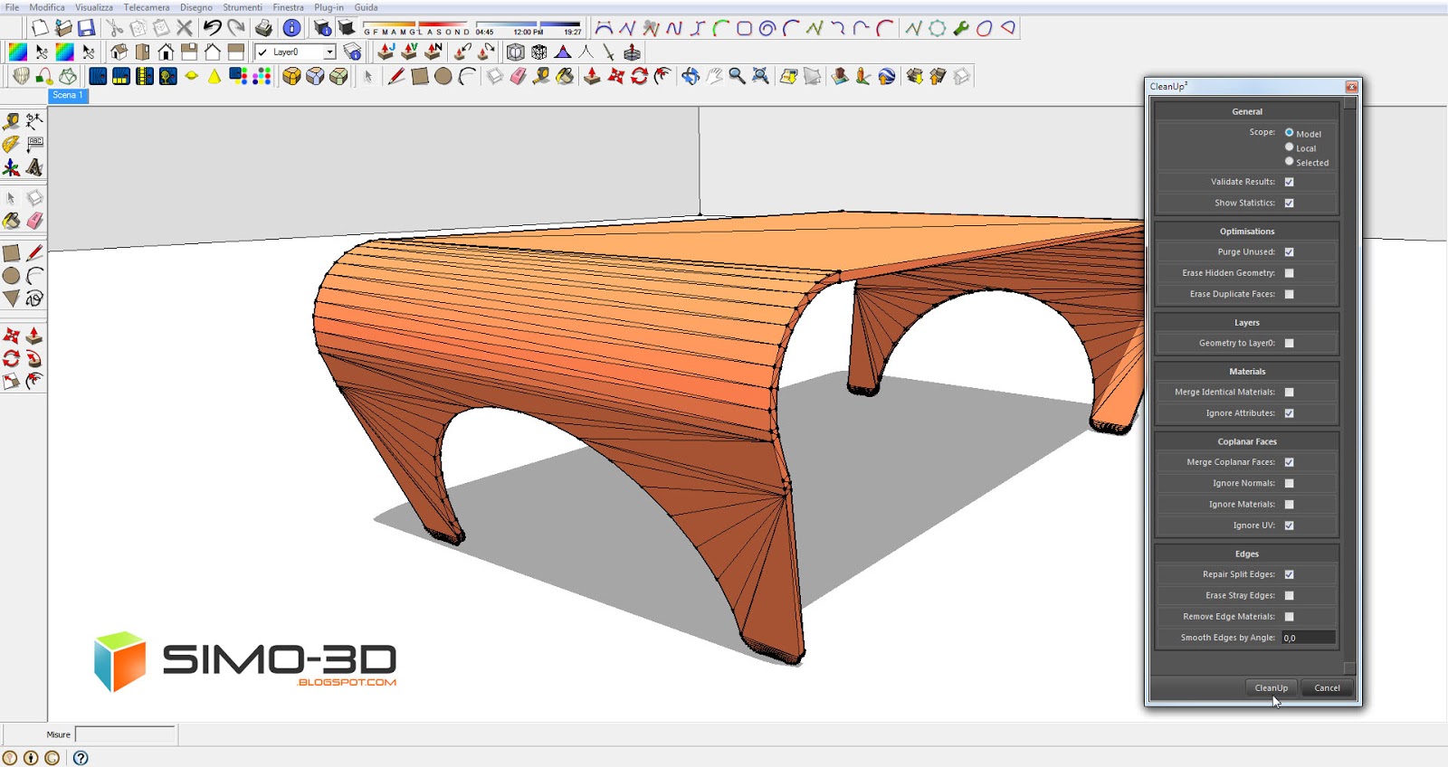Click the help question mark icon in the status bar

click(x=81, y=758)
